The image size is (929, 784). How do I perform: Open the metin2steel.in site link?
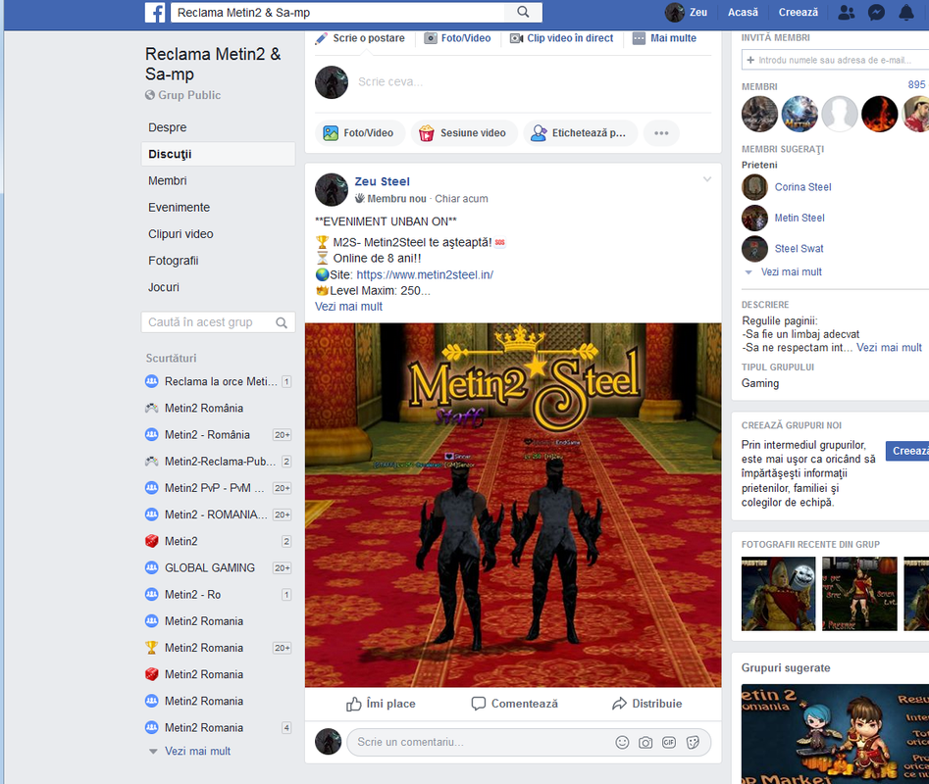coord(425,274)
